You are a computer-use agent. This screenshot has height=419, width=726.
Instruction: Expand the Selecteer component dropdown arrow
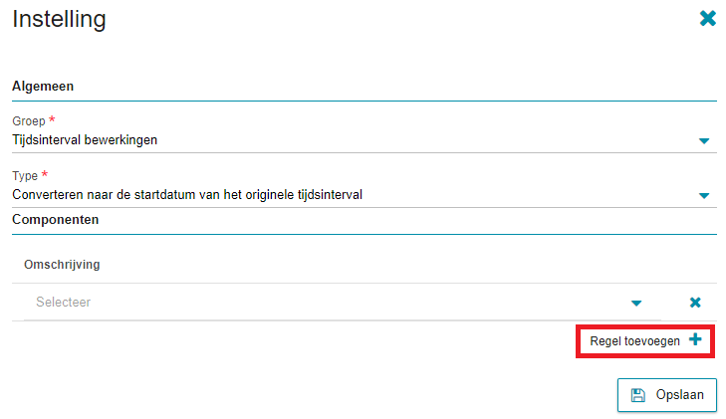pyautogui.click(x=636, y=303)
